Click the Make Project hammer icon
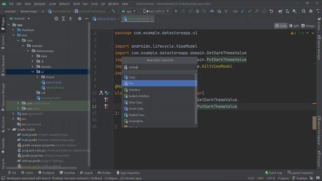Viewport: 322px width, 181px height. (114, 11)
